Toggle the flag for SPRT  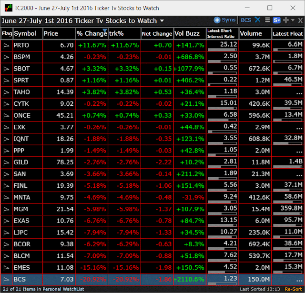[x=6, y=81]
